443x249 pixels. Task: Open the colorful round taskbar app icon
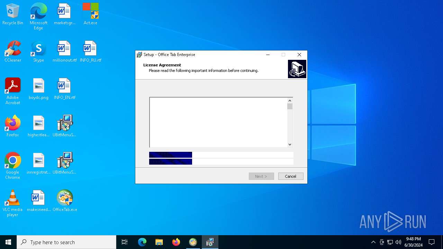(x=193, y=242)
